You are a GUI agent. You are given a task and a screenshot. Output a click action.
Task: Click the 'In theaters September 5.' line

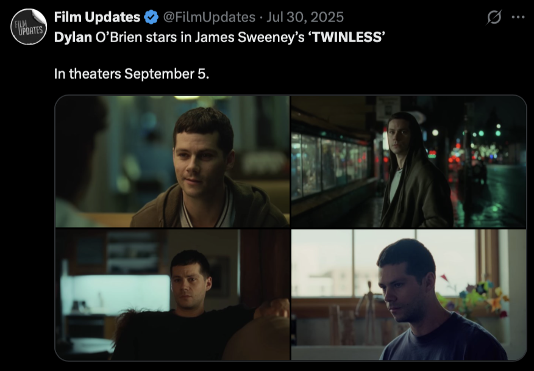[x=132, y=74]
